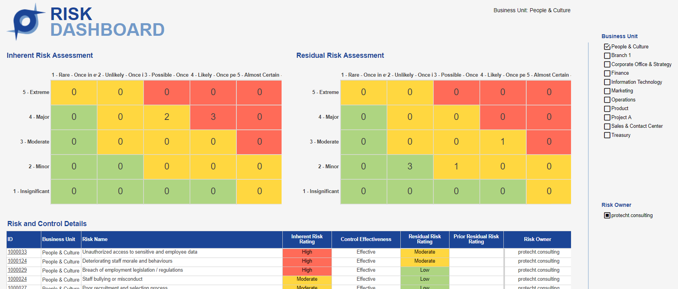Tick the Information Technology checkbox
The height and width of the screenshot is (289, 678).
tap(607, 82)
